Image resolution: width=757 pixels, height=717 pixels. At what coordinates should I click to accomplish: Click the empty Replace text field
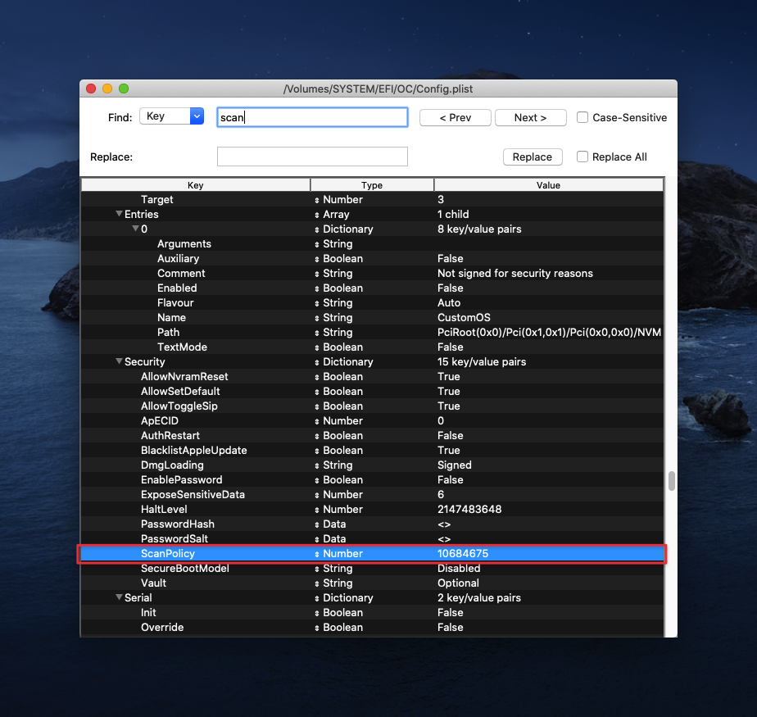pos(312,157)
